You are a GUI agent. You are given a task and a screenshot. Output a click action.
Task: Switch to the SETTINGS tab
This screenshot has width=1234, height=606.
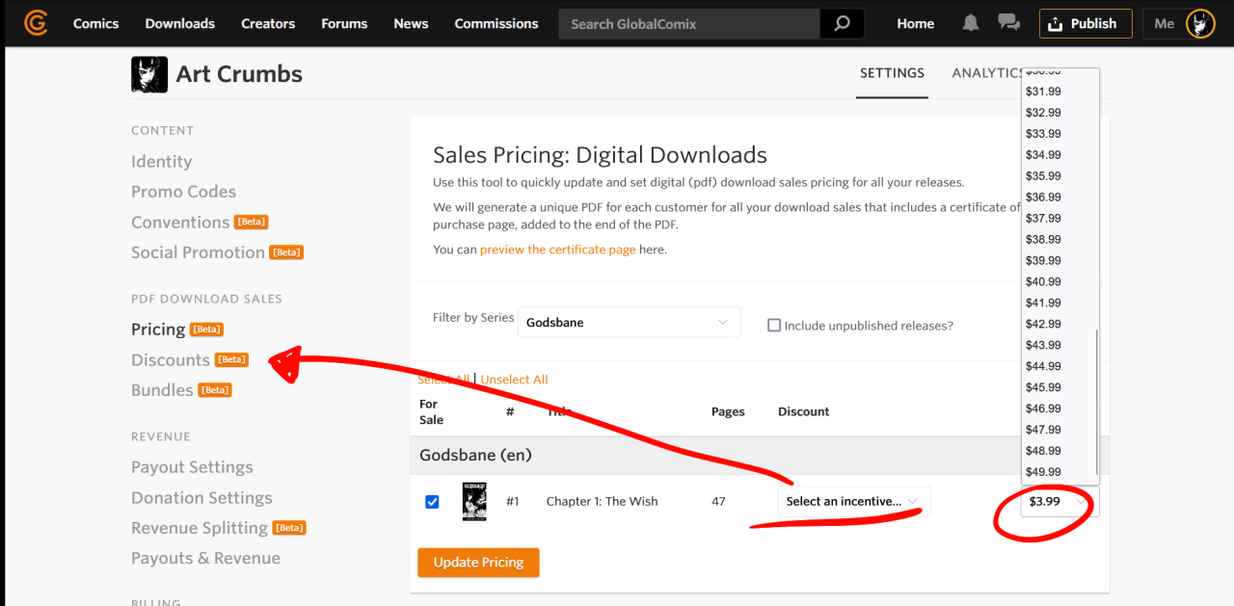(x=892, y=73)
